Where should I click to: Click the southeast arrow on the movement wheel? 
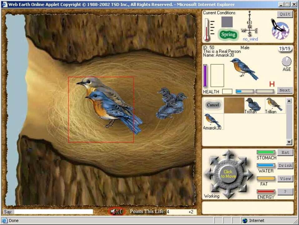pyautogui.click(x=243, y=187)
